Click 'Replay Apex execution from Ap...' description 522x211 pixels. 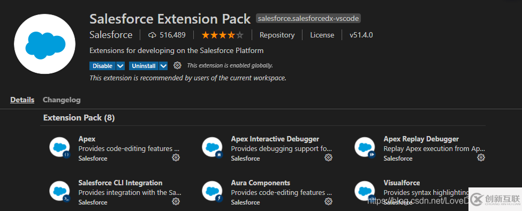click(x=434, y=149)
